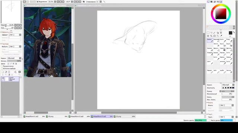Switch to the 93.png document tab

[x=57, y=116]
